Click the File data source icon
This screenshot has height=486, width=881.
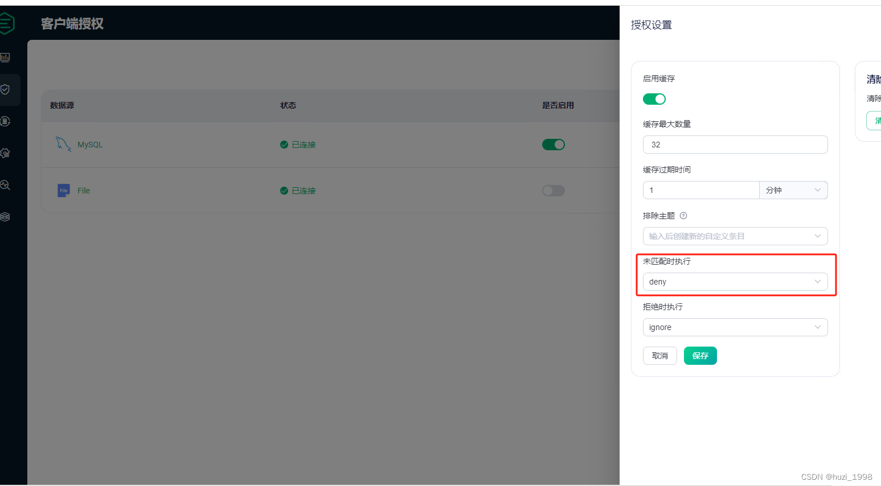click(63, 191)
